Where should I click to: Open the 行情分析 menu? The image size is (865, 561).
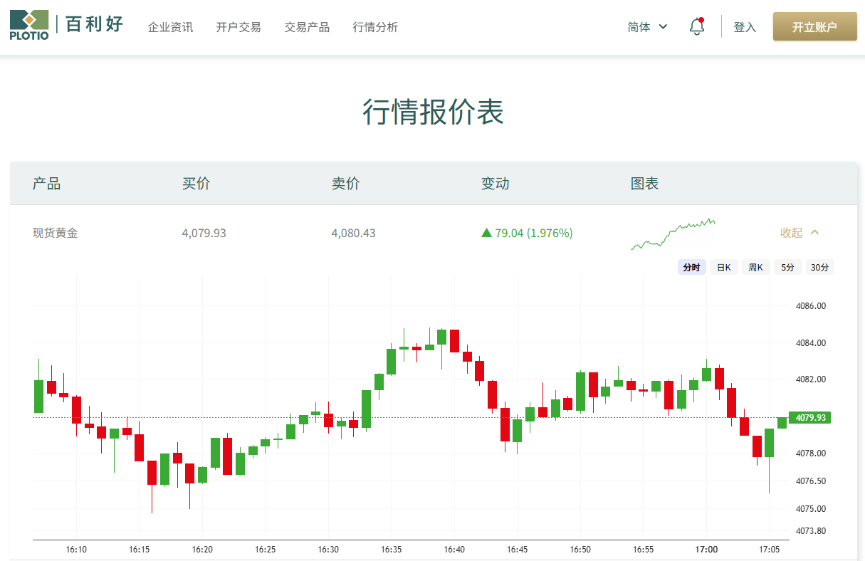click(375, 27)
